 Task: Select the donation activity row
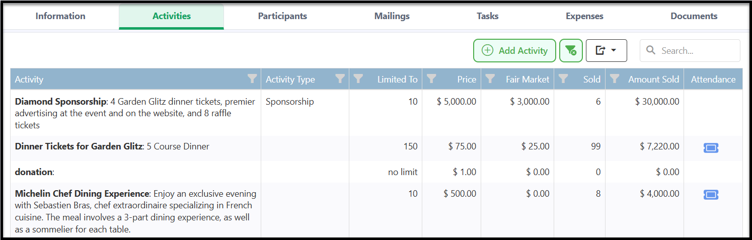(x=34, y=172)
